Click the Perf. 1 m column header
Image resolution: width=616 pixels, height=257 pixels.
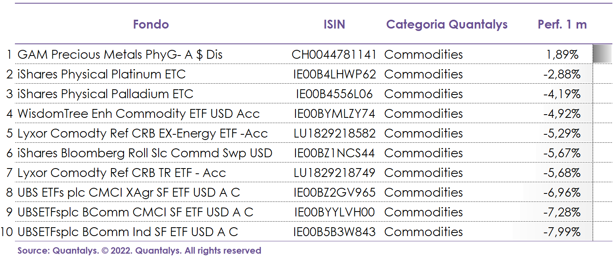point(562,25)
